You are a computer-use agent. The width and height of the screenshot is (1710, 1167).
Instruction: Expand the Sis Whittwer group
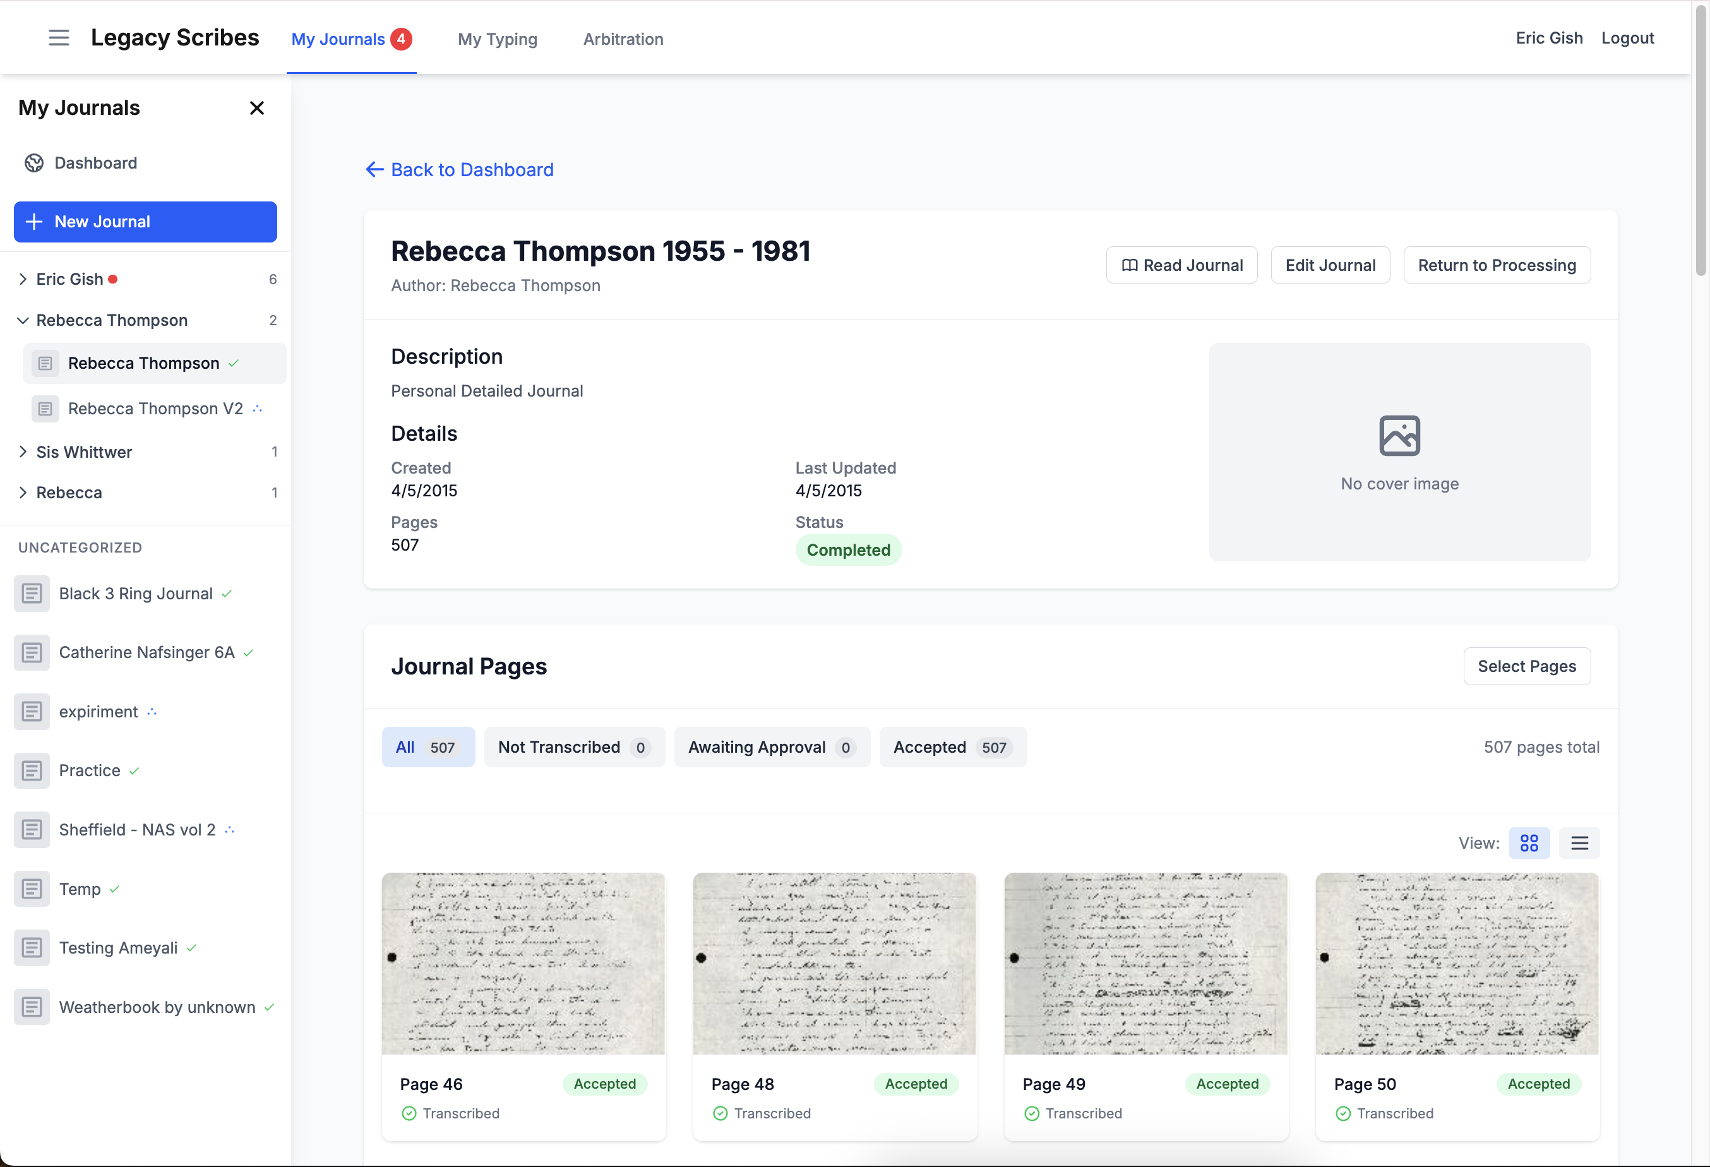23,452
